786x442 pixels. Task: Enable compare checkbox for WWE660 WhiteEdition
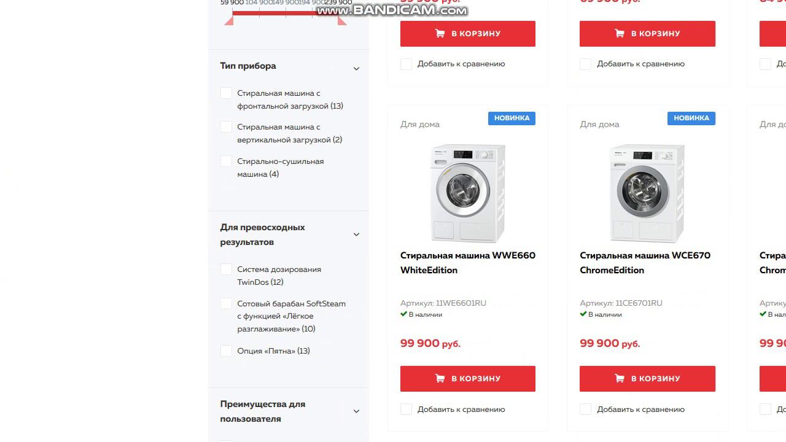pyautogui.click(x=406, y=409)
